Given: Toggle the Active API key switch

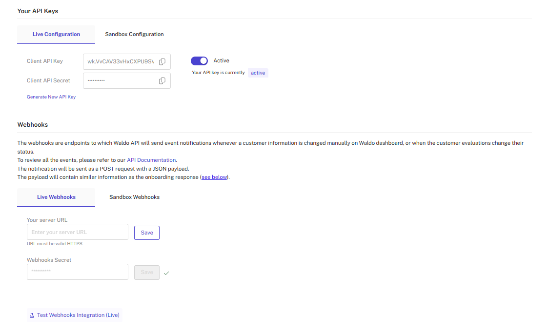Looking at the screenshot, I should (x=199, y=61).
